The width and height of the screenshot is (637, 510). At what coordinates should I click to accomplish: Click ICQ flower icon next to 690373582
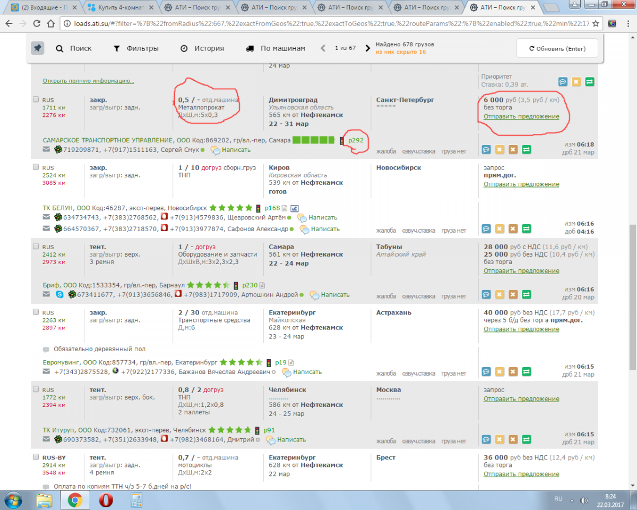(58, 440)
